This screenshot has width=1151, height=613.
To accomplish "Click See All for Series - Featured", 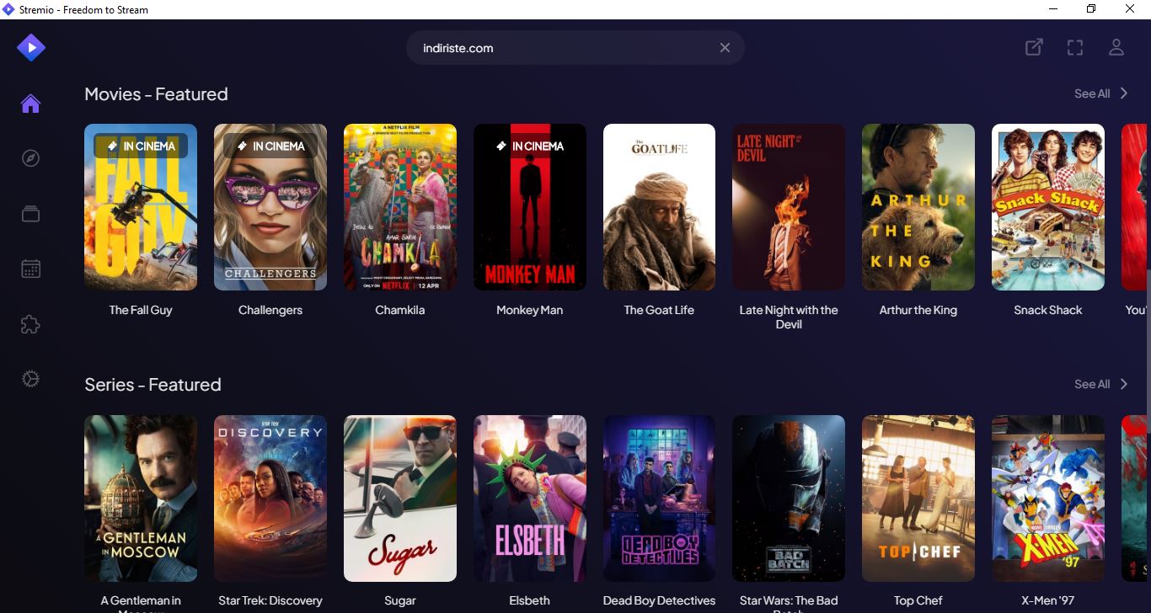I will click(x=1092, y=384).
